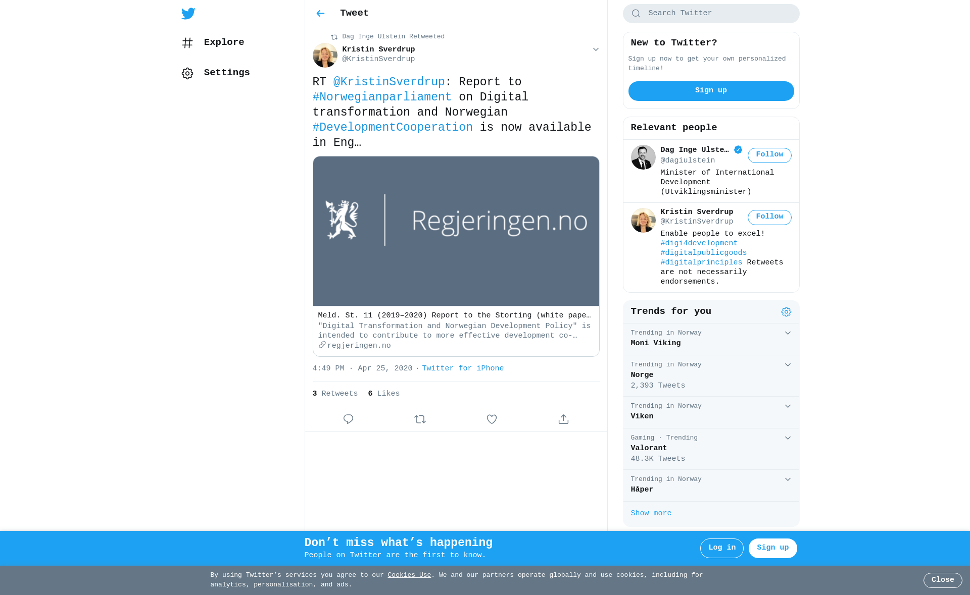The width and height of the screenshot is (970, 595).
Task: Open the Regjeringen.no link card image
Action: (456, 231)
